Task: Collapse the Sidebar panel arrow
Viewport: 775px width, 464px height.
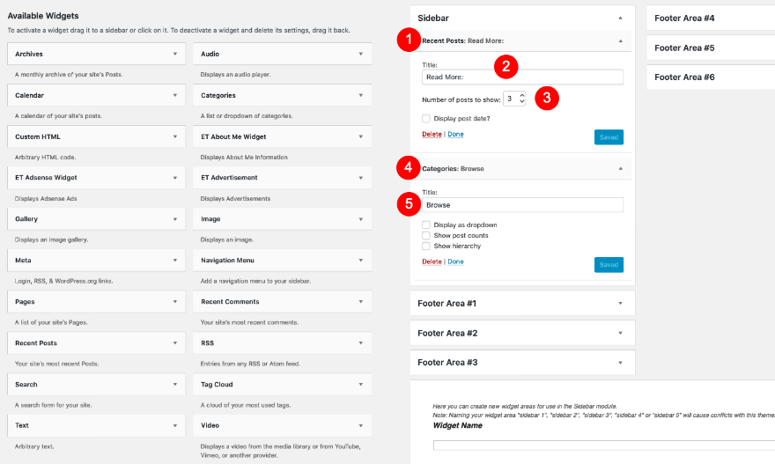Action: point(620,18)
